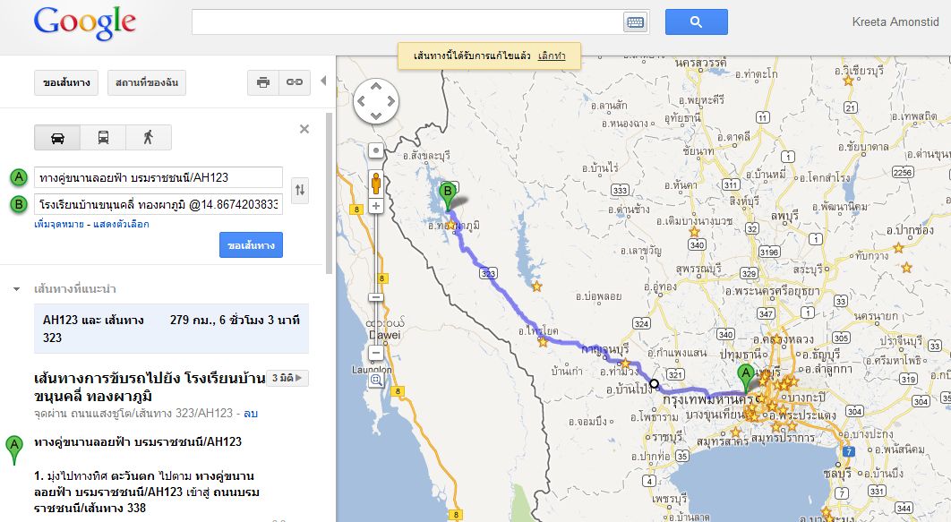This screenshot has width=951, height=522.
Task: Click the star near กาญจนบุรี
Action: (625, 364)
